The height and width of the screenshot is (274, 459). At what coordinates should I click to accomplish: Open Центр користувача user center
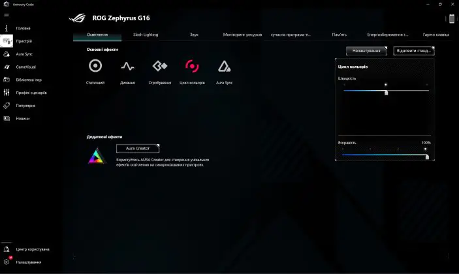[x=32, y=249]
